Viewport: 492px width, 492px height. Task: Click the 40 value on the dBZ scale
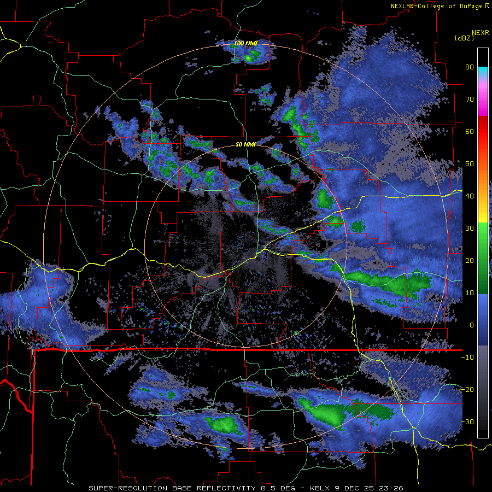pos(470,196)
